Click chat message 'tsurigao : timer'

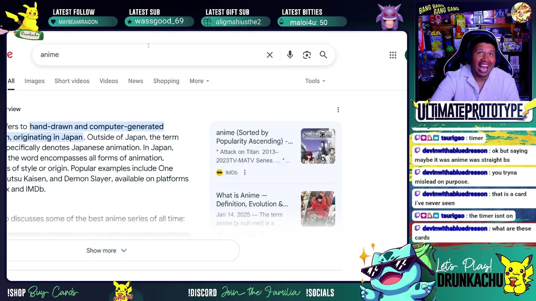pyautogui.click(x=448, y=138)
